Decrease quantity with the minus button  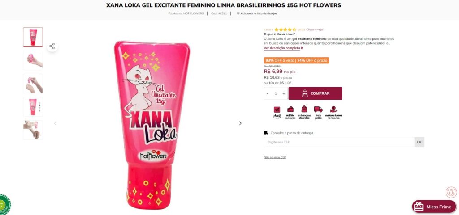(268, 93)
